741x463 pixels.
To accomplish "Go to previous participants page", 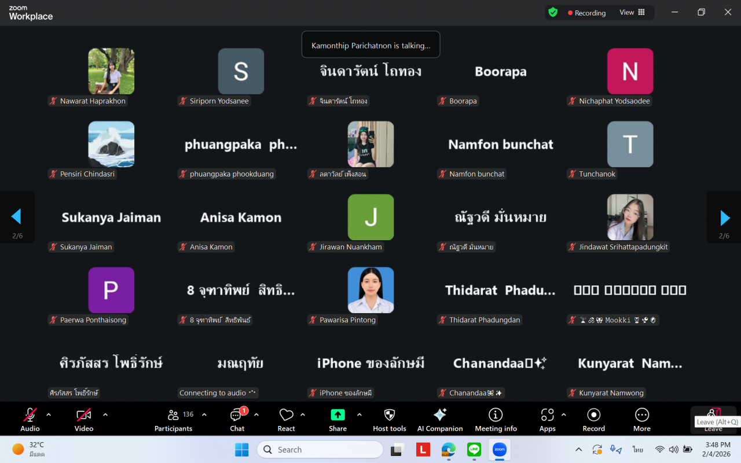I will 16,218.
